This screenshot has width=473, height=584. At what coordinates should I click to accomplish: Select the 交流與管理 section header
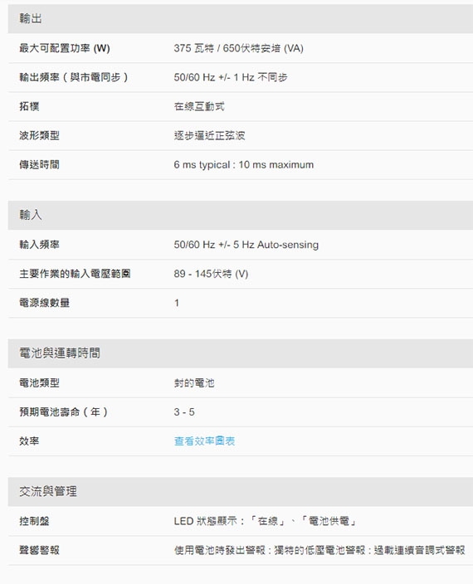tap(240, 491)
